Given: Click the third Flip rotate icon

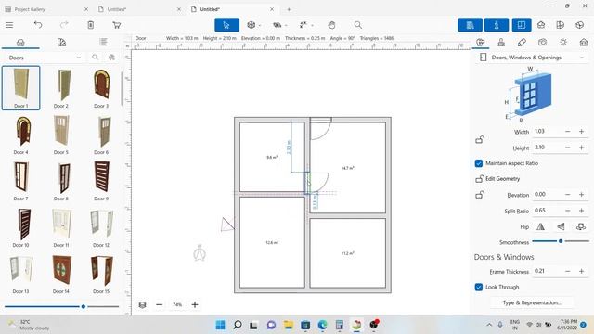Looking at the screenshot, I should click(x=581, y=226).
